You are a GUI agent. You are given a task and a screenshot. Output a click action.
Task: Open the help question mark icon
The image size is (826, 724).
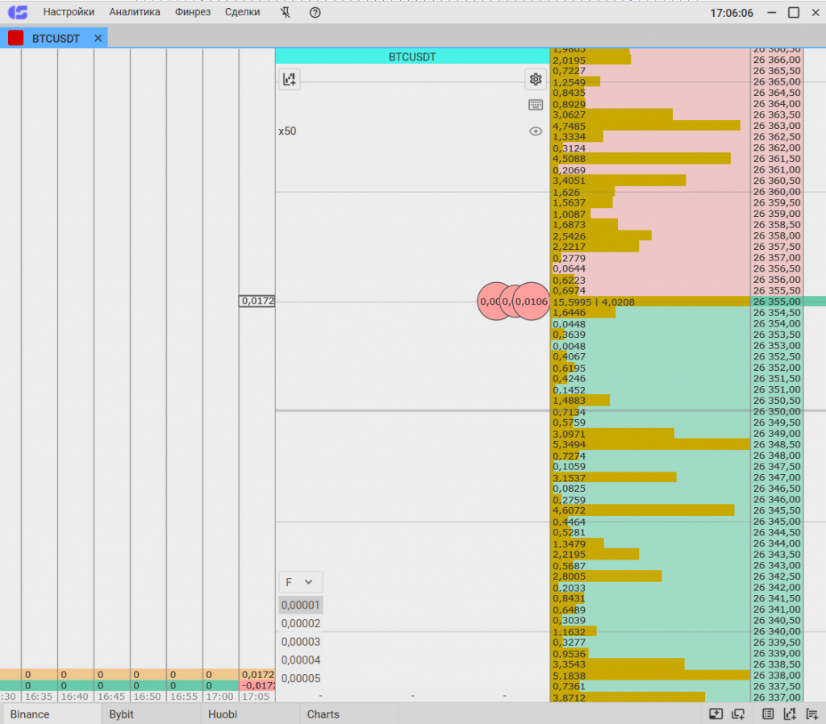[315, 12]
